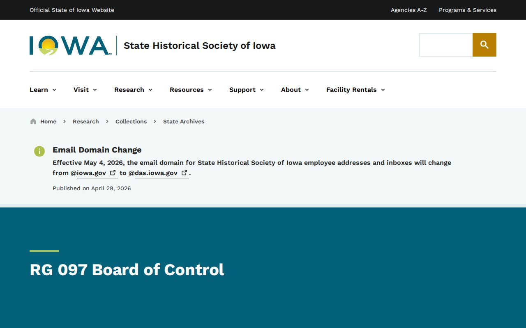This screenshot has height=328, width=526.
Task: Follow the Research breadcrumb link
Action: (86, 121)
